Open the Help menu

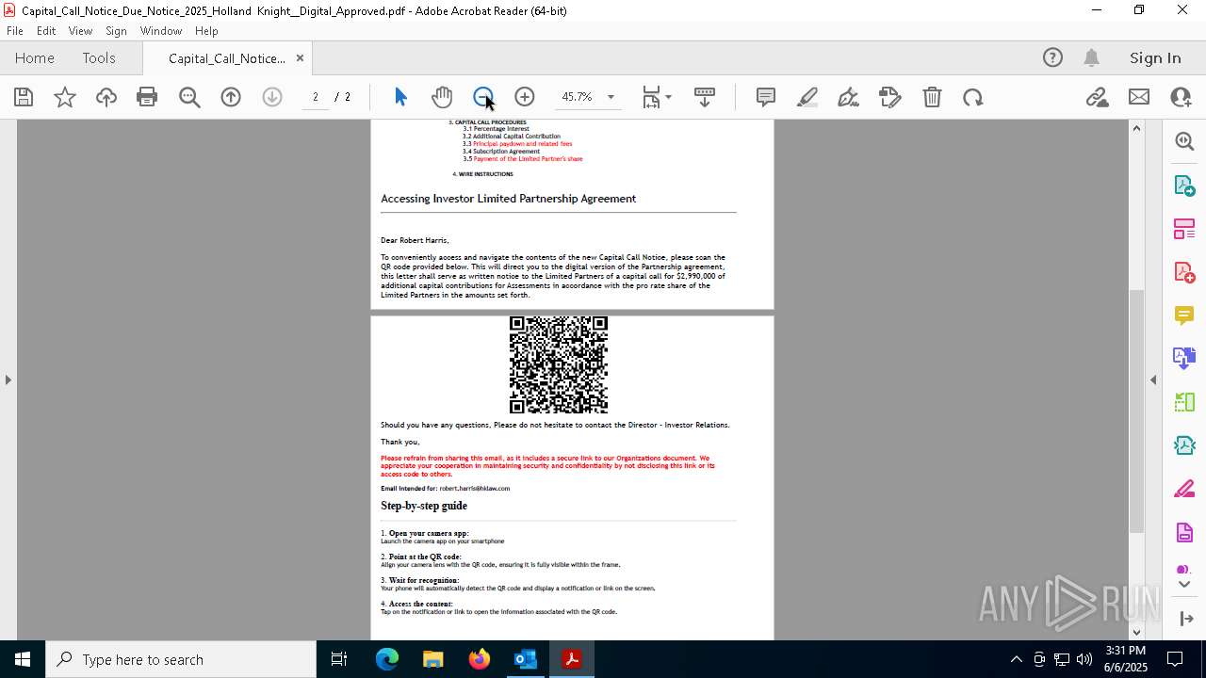tap(206, 31)
